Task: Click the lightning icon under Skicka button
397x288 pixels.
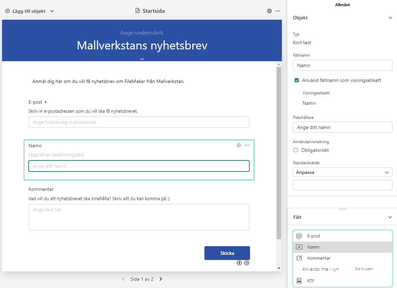Action: point(239,263)
